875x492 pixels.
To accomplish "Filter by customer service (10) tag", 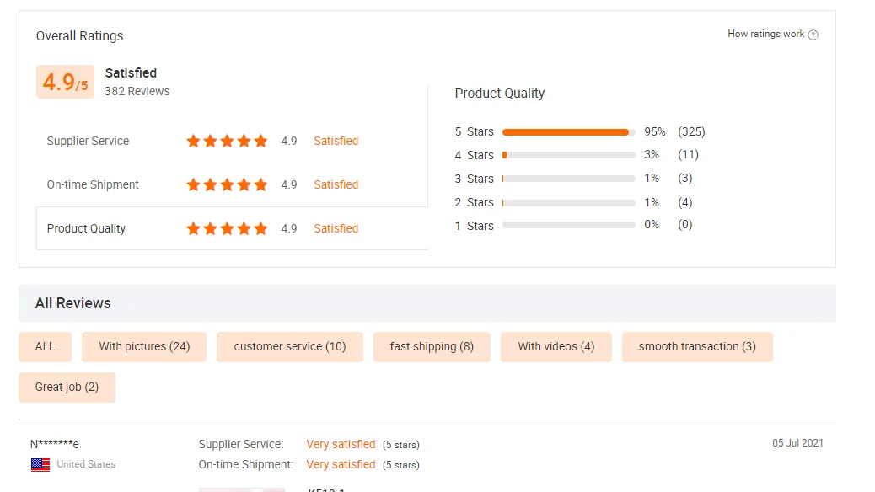I will [290, 346].
